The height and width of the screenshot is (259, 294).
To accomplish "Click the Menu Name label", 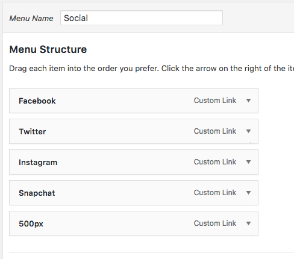I will (x=31, y=19).
